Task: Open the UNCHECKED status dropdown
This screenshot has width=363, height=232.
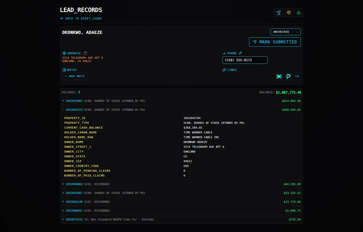Action: click(286, 32)
